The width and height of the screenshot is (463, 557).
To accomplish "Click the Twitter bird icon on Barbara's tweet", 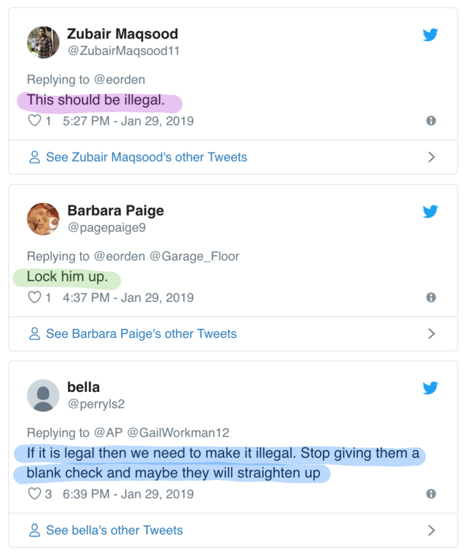I will coord(430,212).
